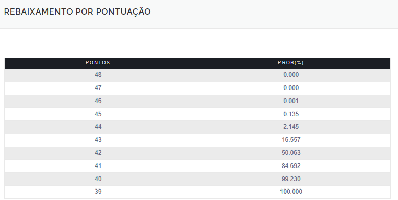Click the 40 points cell

point(98,179)
